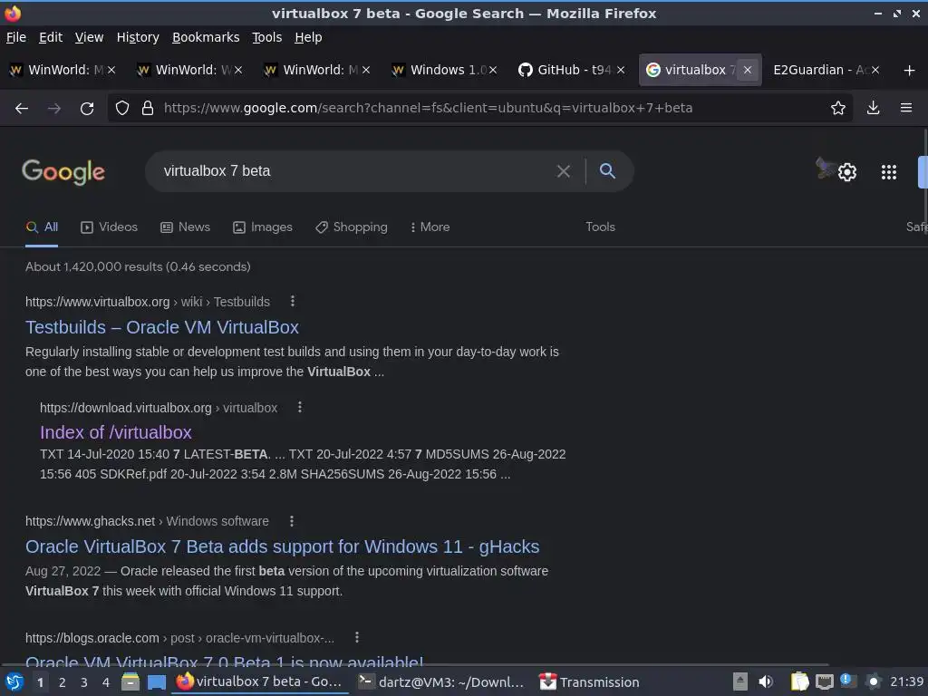Open the History menu
This screenshot has height=696, width=928.
point(138,37)
